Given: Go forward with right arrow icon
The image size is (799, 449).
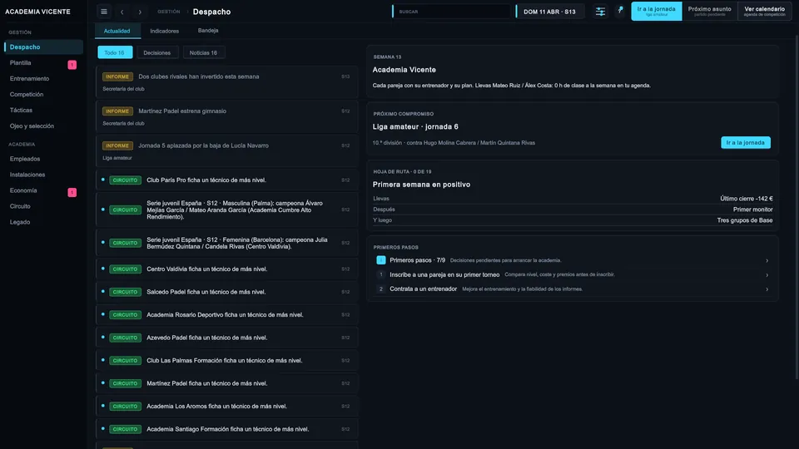Looking at the screenshot, I should click(140, 12).
